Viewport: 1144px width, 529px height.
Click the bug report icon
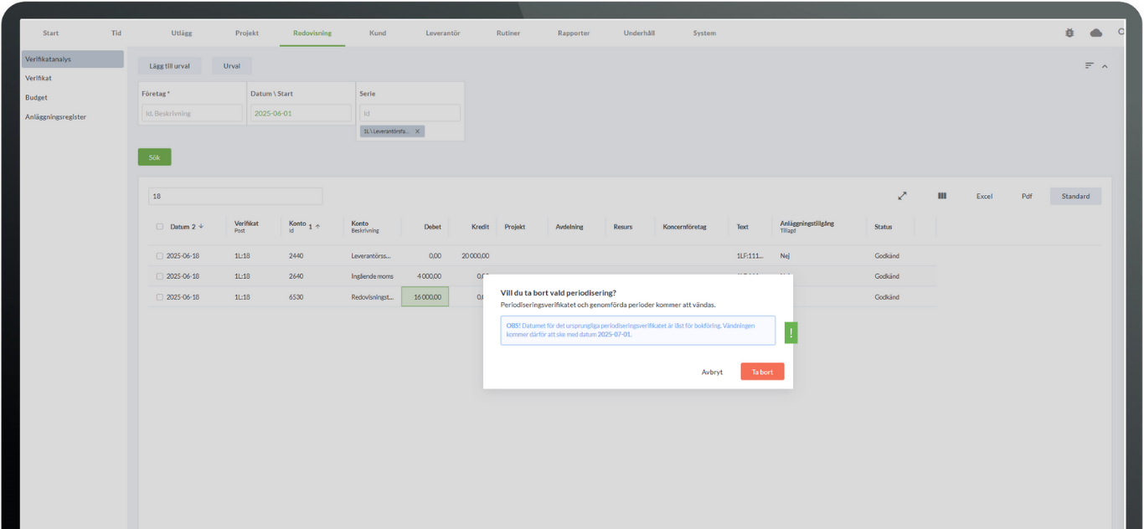point(1069,33)
